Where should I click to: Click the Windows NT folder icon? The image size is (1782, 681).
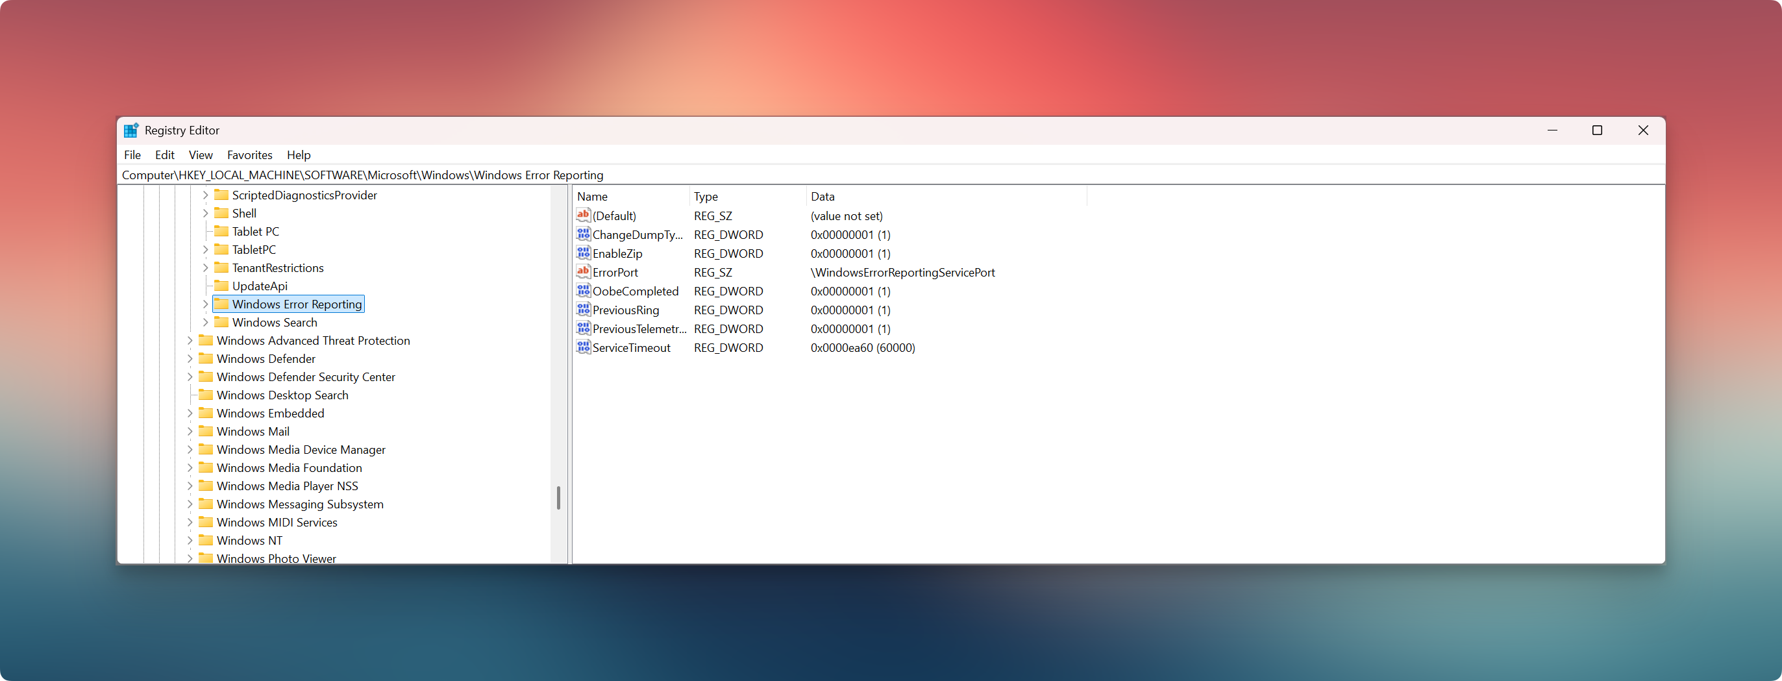pyautogui.click(x=205, y=540)
